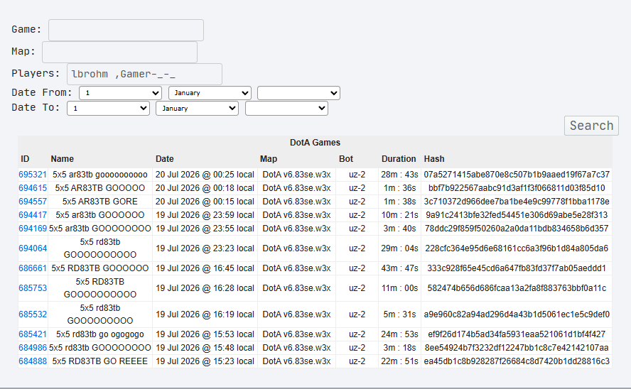
Task: Open game ID 686661
Action: pos(33,268)
